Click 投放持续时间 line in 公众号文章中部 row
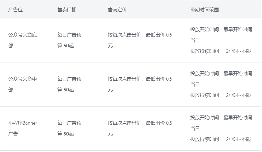This screenshot has height=152, width=262. pyautogui.click(x=221, y=95)
